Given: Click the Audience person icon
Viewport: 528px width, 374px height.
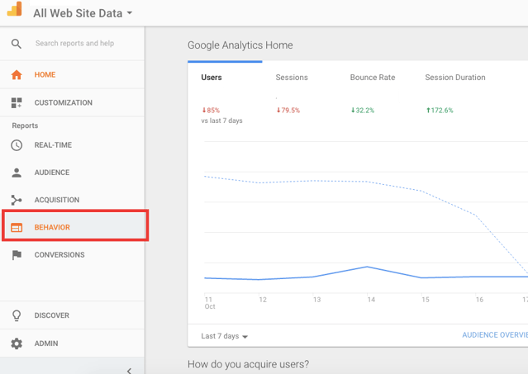Looking at the screenshot, I should tap(17, 173).
